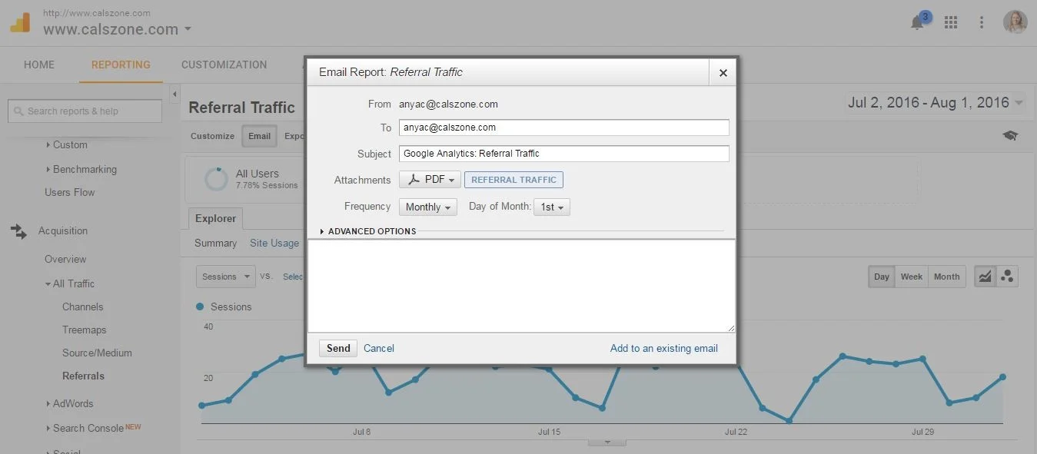
Task: Click the Acquisition arrows icon
Action: point(18,230)
